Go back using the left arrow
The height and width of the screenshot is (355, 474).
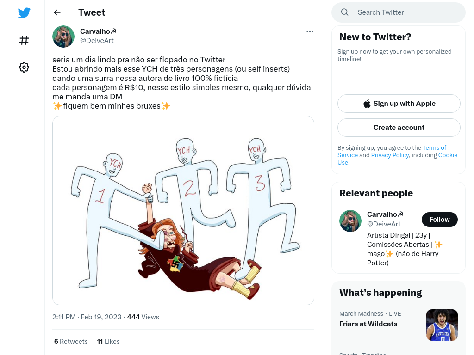(57, 12)
